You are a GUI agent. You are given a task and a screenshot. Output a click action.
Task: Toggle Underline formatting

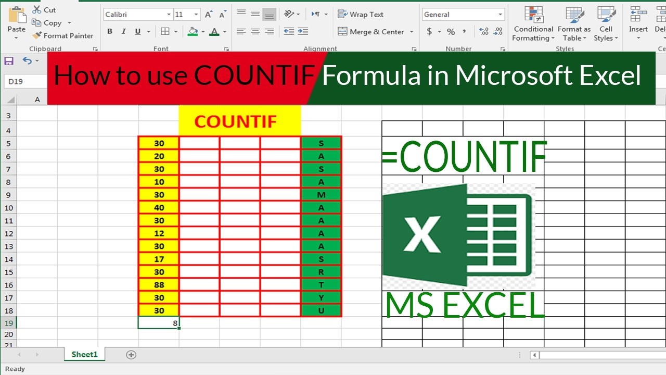click(137, 32)
